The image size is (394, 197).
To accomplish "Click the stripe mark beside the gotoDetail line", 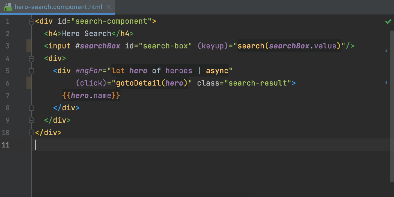I will tap(386, 82).
